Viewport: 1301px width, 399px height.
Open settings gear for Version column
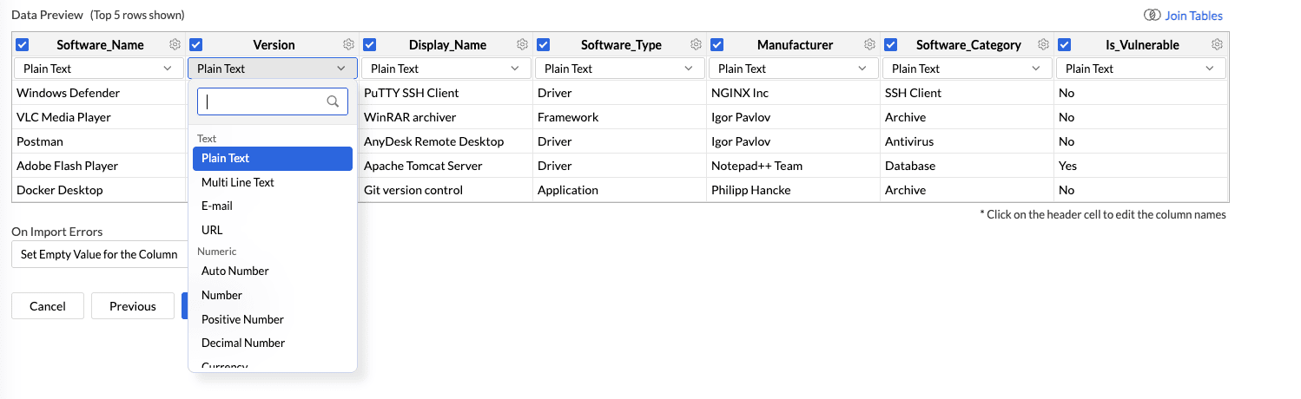(348, 45)
